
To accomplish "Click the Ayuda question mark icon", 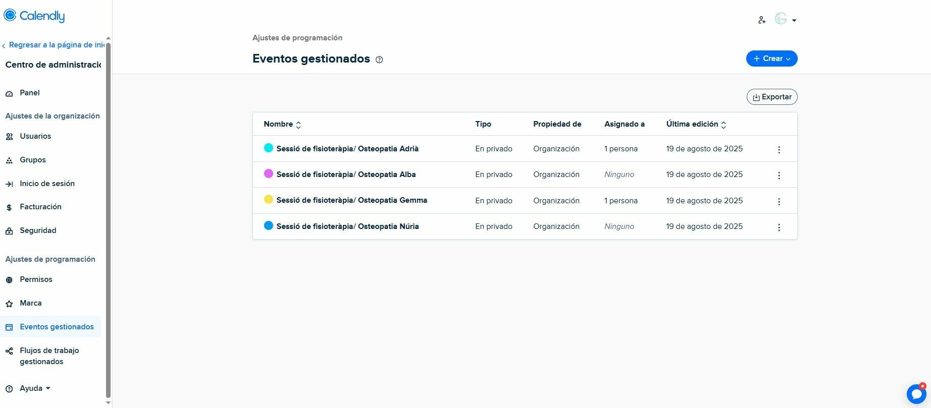I will point(9,389).
